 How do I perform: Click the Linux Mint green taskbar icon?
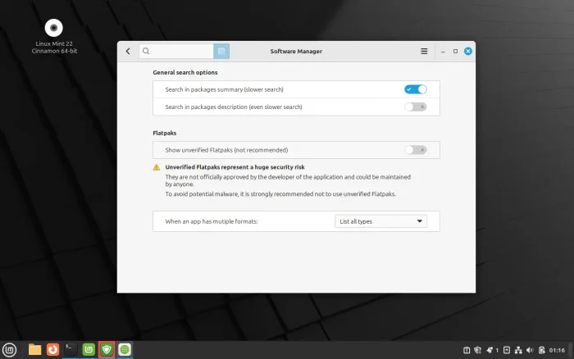coord(89,349)
